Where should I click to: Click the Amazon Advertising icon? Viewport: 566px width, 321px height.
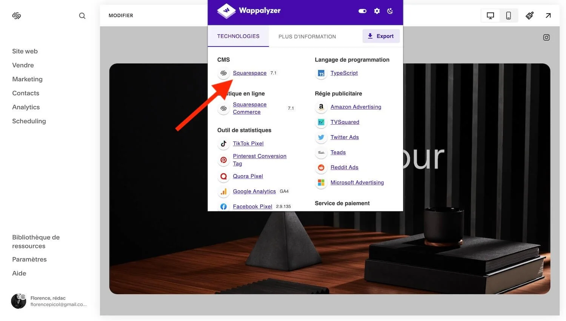[321, 107]
